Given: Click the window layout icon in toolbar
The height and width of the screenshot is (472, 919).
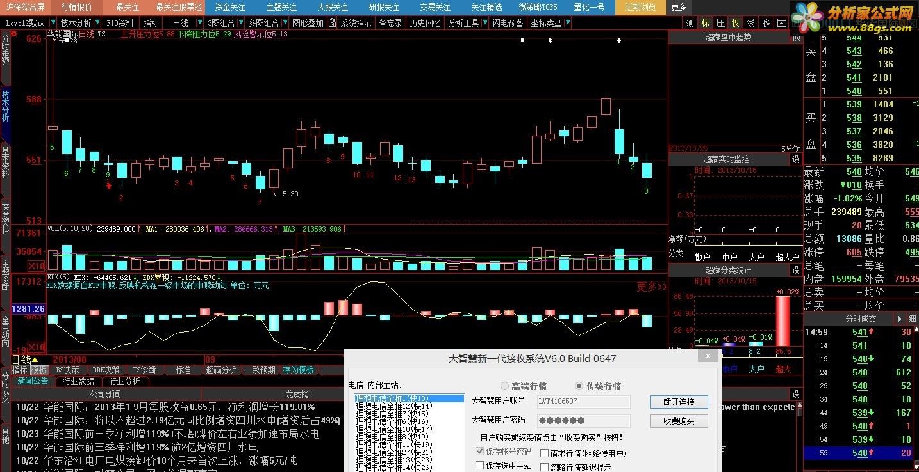Looking at the screenshot, I should [781, 23].
